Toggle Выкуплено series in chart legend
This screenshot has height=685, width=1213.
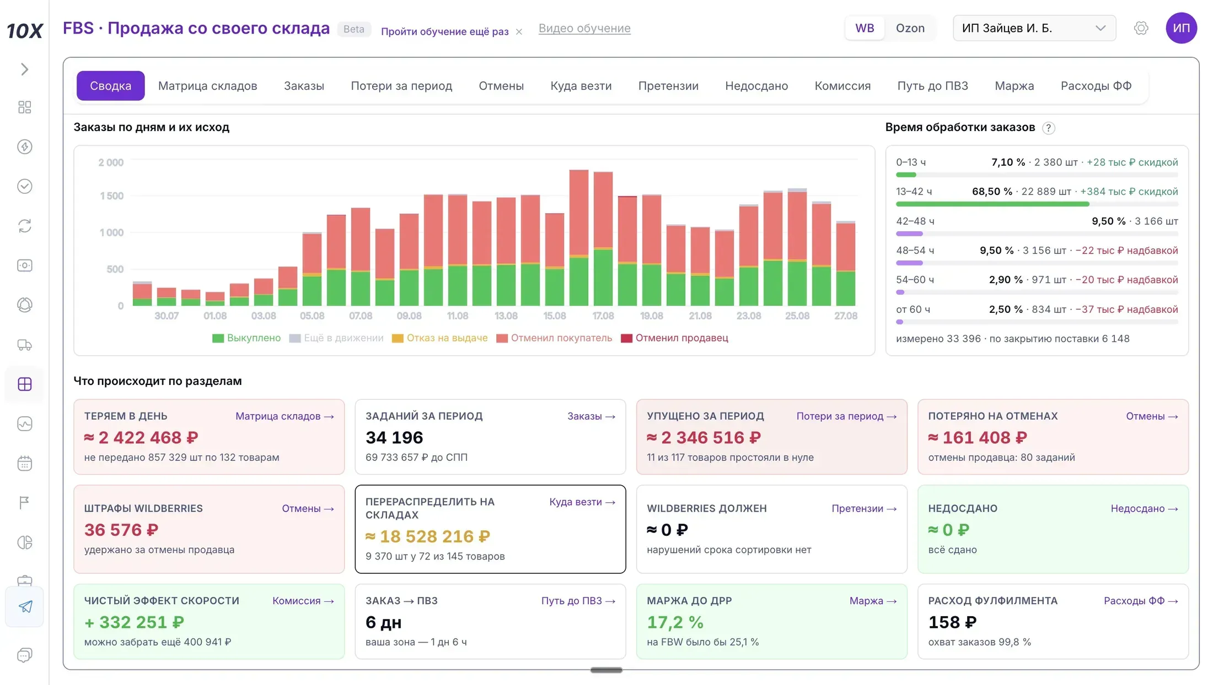(x=246, y=338)
